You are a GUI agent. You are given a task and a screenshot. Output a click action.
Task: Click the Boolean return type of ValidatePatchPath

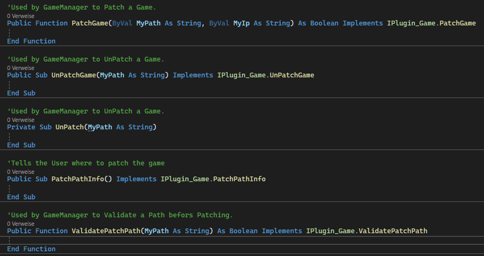[243, 231]
